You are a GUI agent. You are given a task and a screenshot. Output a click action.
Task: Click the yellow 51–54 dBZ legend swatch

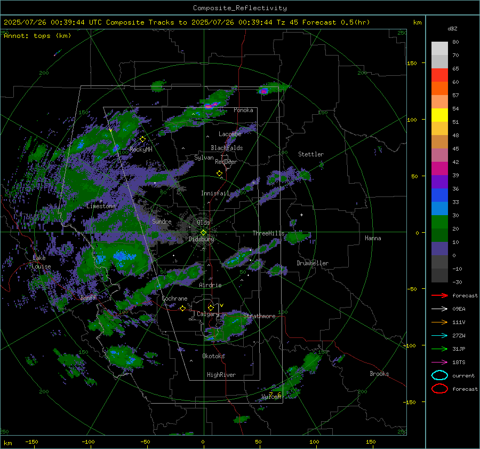tap(439, 115)
